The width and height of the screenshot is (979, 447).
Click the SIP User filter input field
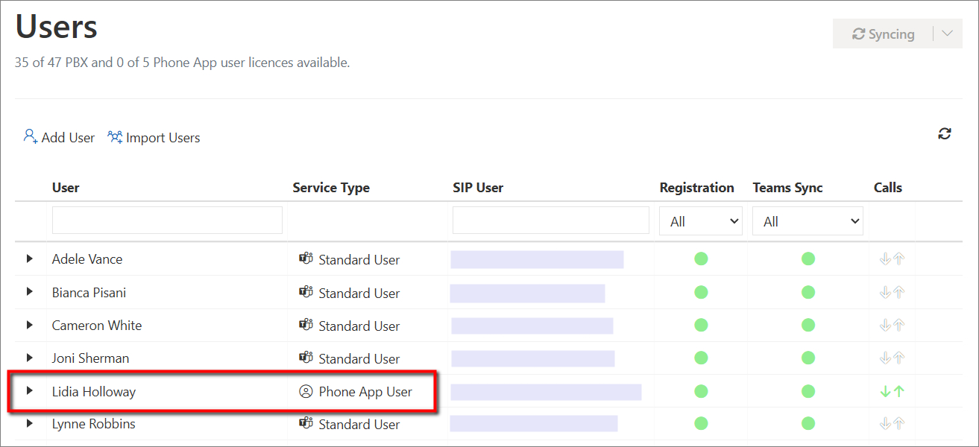coord(550,221)
